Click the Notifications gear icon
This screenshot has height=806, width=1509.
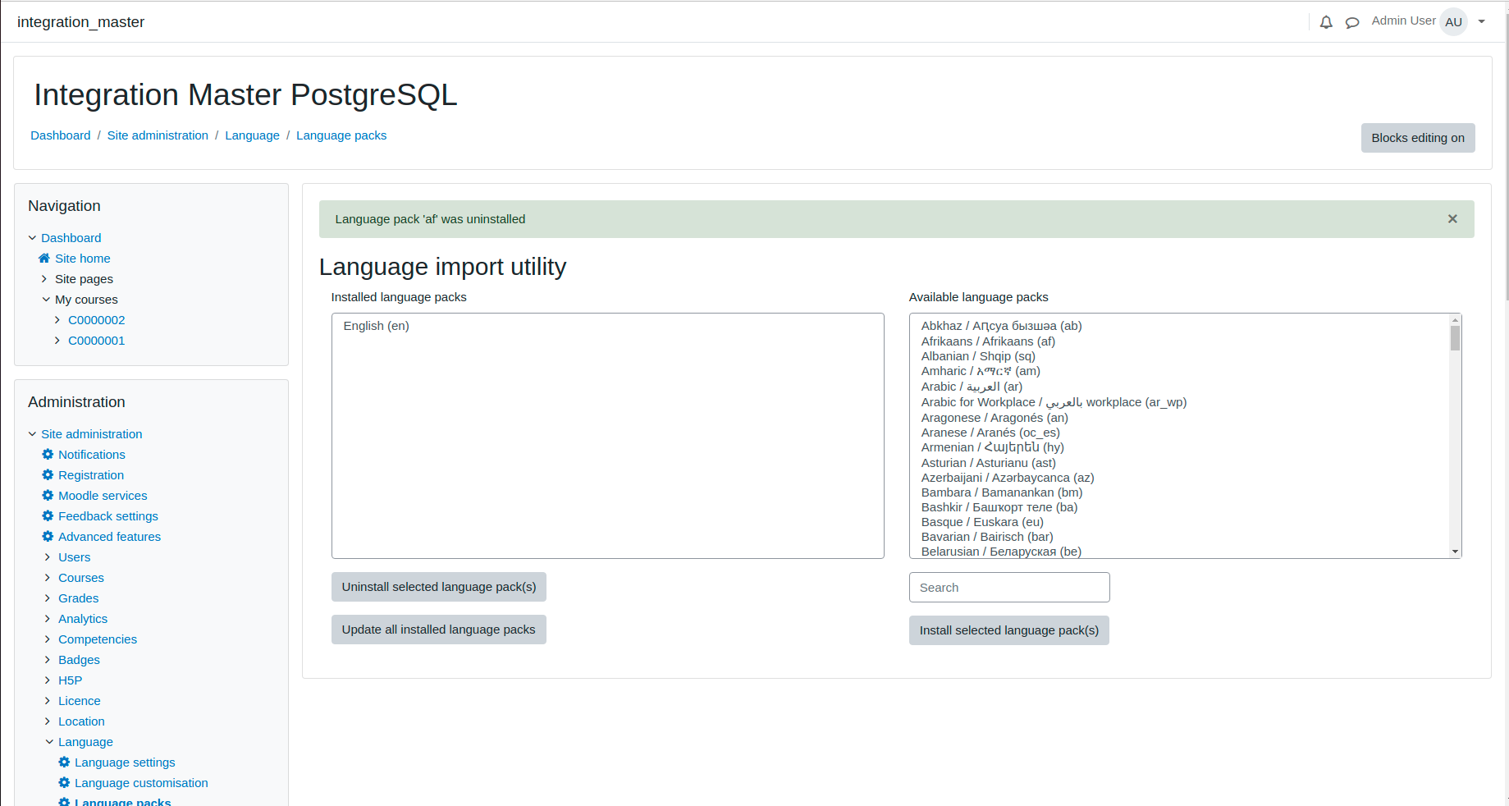48,454
